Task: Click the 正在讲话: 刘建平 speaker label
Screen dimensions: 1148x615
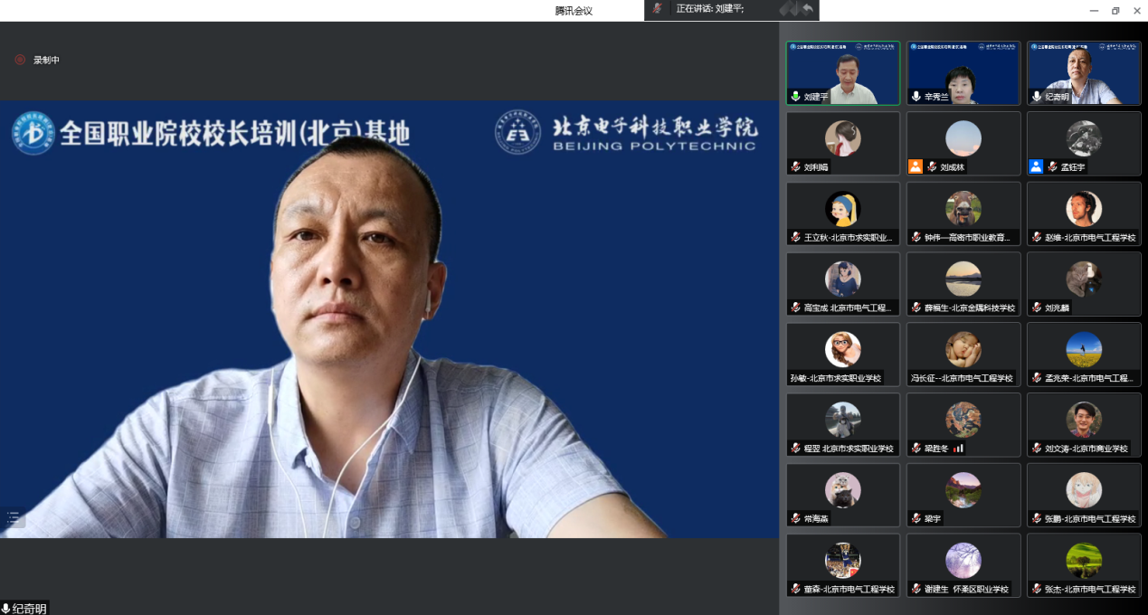Action: click(x=710, y=8)
